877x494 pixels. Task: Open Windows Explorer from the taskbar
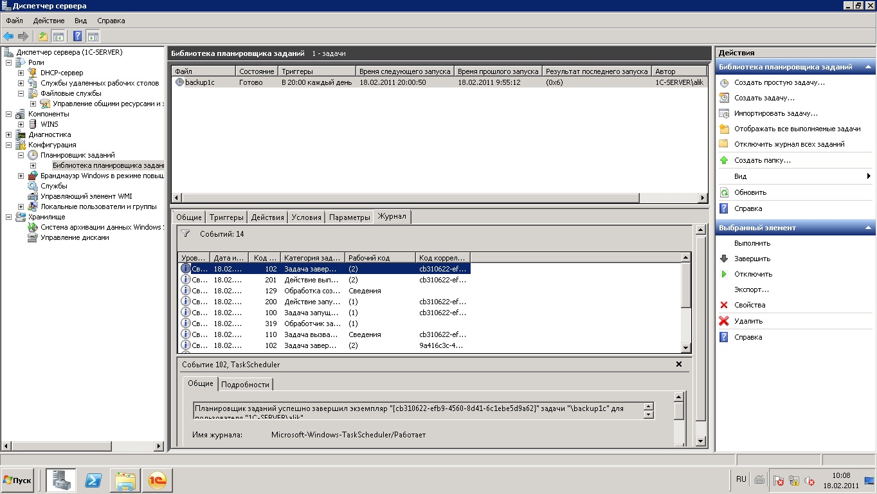click(125, 480)
